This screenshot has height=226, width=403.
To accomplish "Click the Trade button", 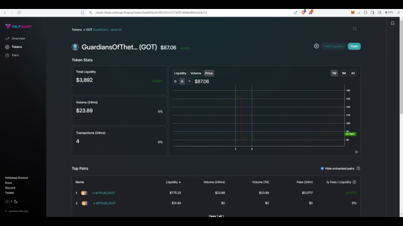I will 354,46.
